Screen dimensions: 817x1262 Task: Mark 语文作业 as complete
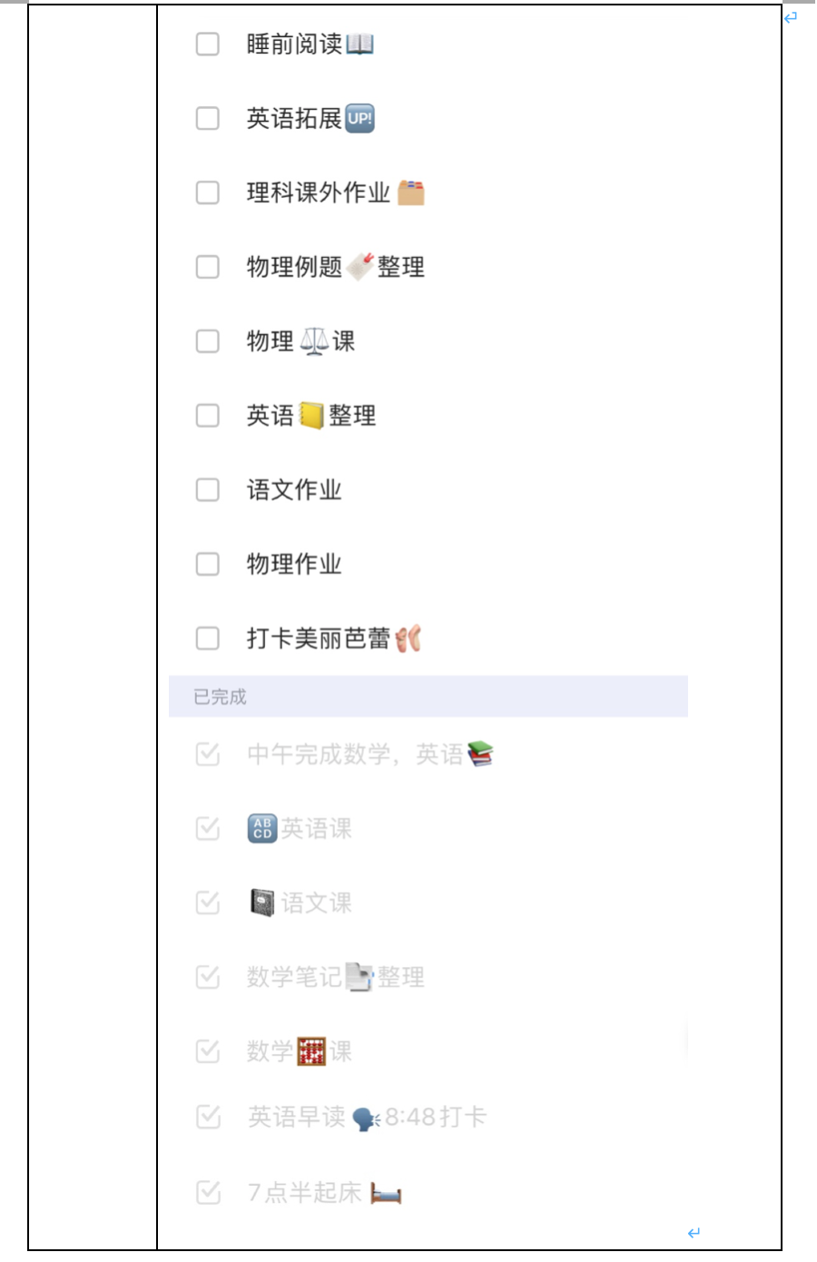tap(208, 490)
